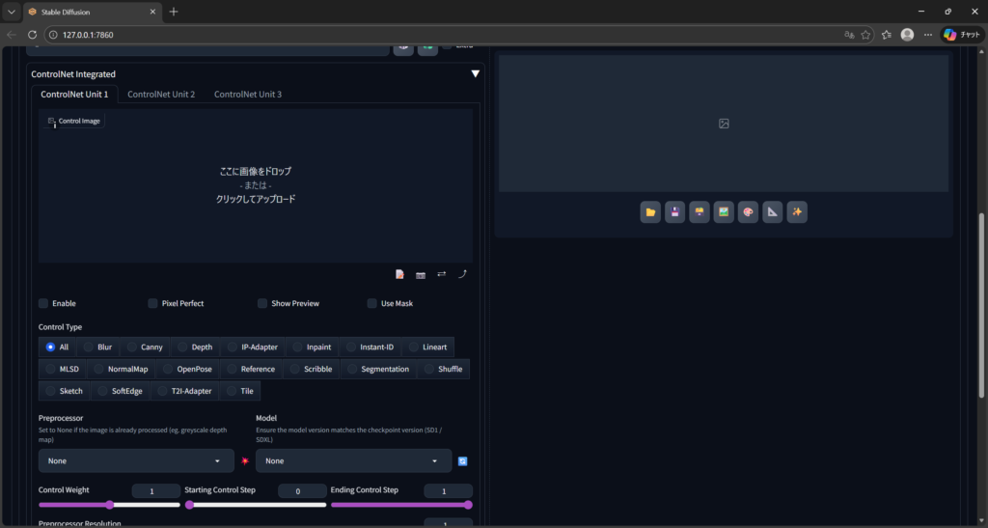The image size is (988, 528).
Task: Click the Control Image upload drop area
Action: click(x=255, y=184)
